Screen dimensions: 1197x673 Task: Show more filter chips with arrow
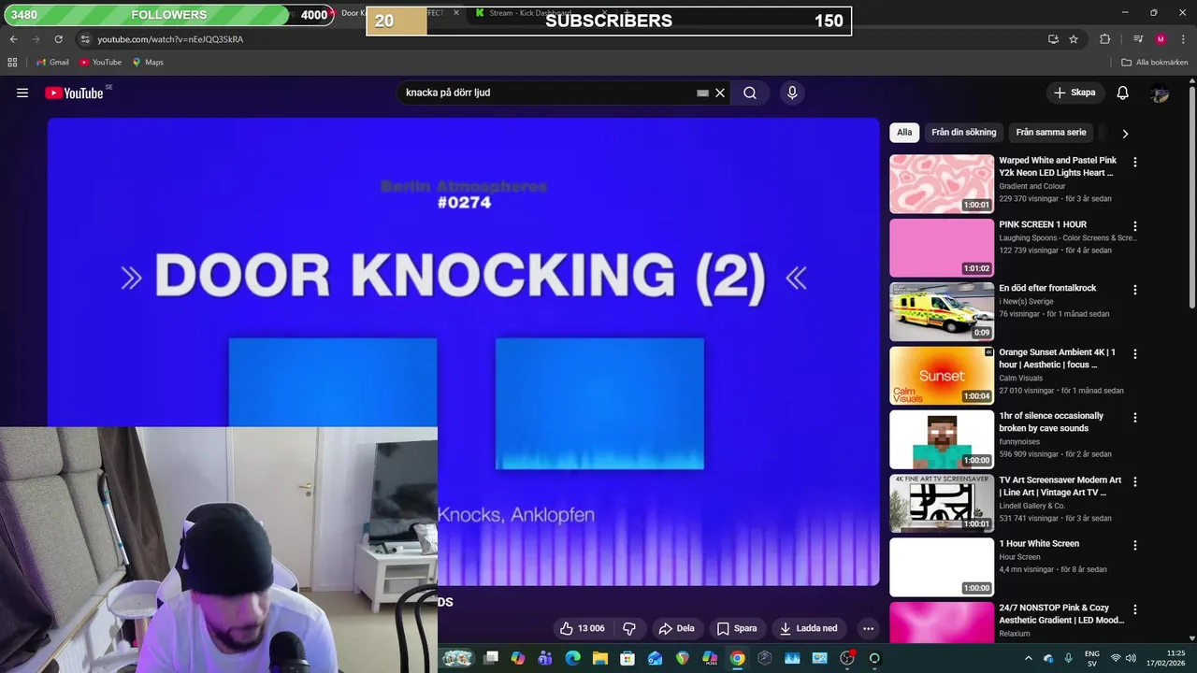point(1125,133)
